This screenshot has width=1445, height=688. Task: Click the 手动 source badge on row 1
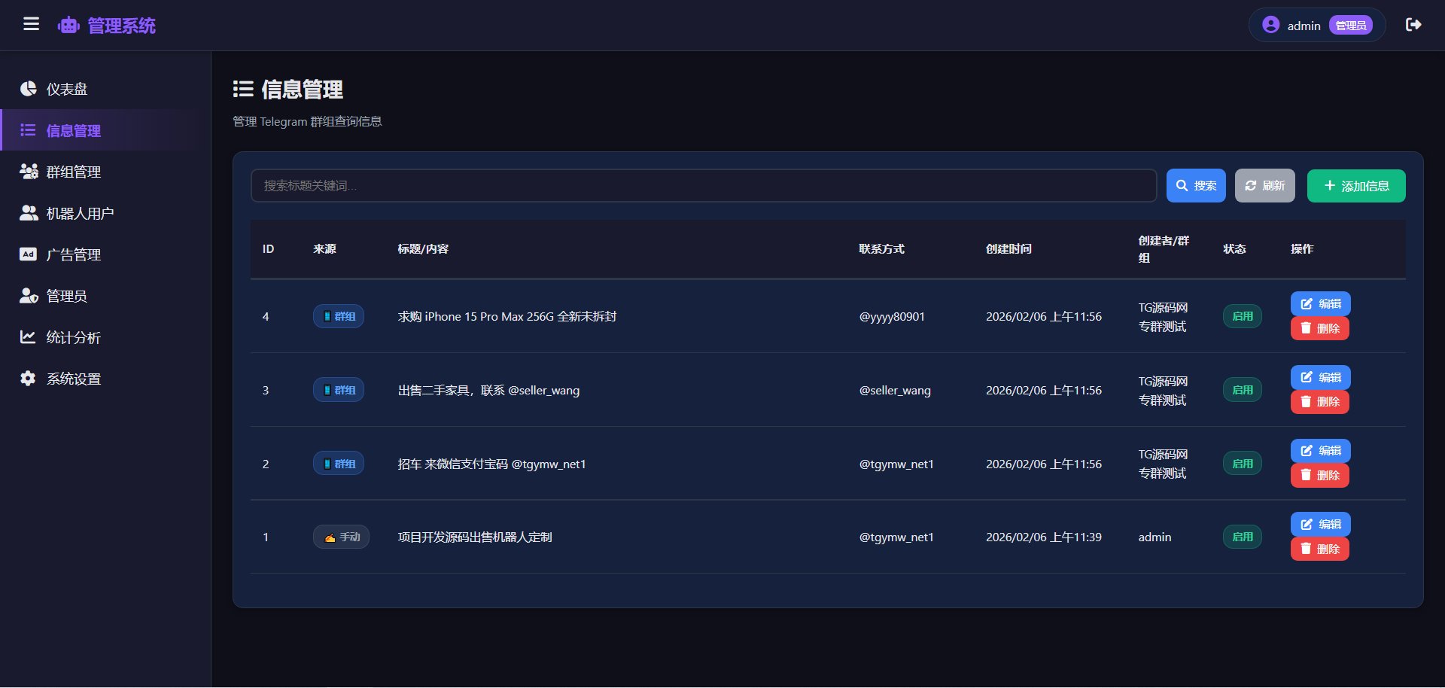tap(341, 537)
